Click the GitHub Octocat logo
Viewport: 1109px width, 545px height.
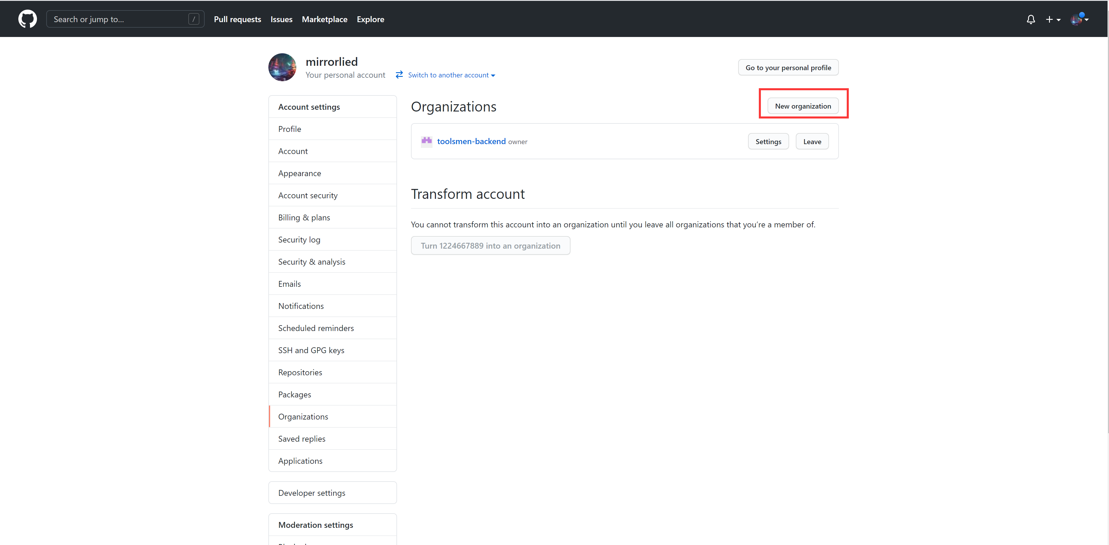point(28,20)
